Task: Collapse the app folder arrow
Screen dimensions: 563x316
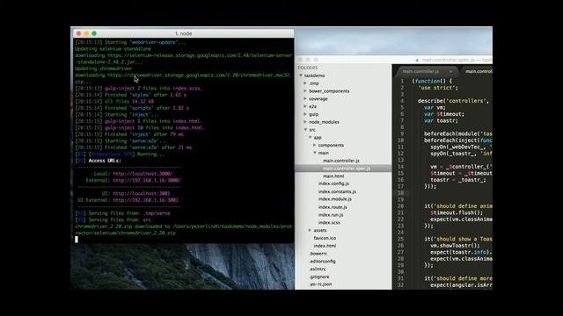Action: click(311, 137)
